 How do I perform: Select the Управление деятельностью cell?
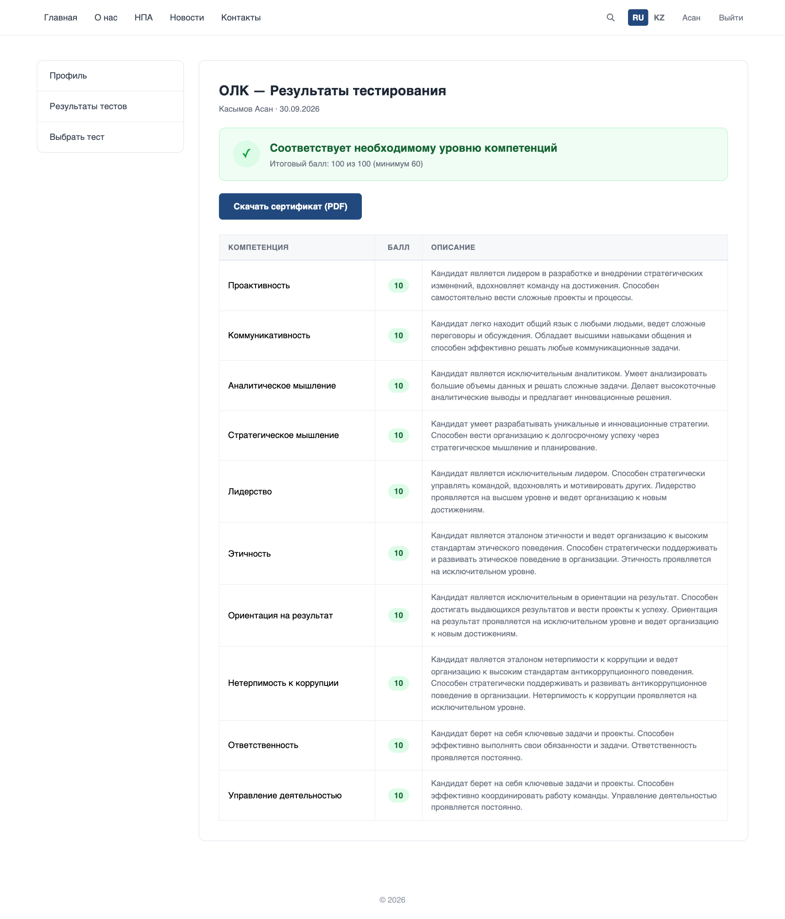(x=297, y=795)
